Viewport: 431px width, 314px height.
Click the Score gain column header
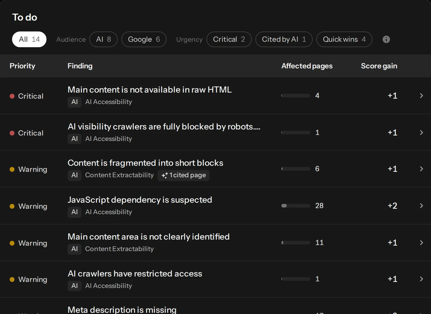[x=379, y=66]
